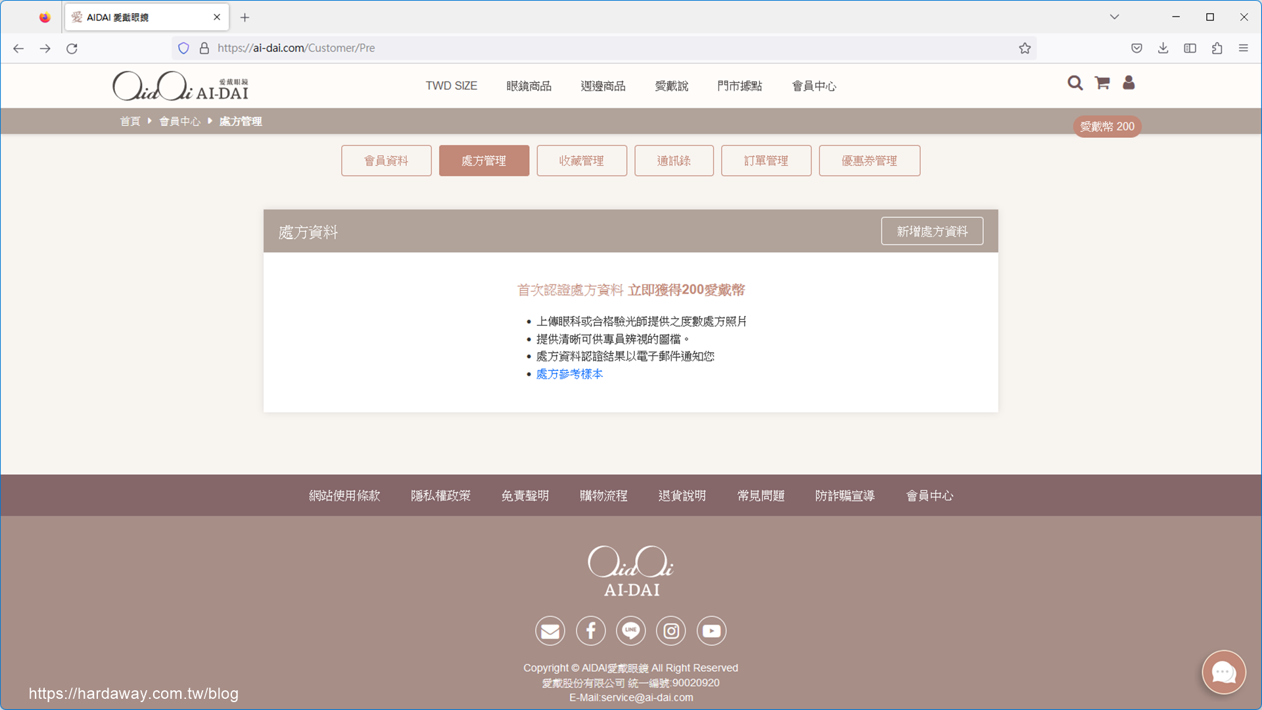Viewport: 1262px width, 710px height.
Task: Switch to the 訂單管理 tab
Action: 766,161
